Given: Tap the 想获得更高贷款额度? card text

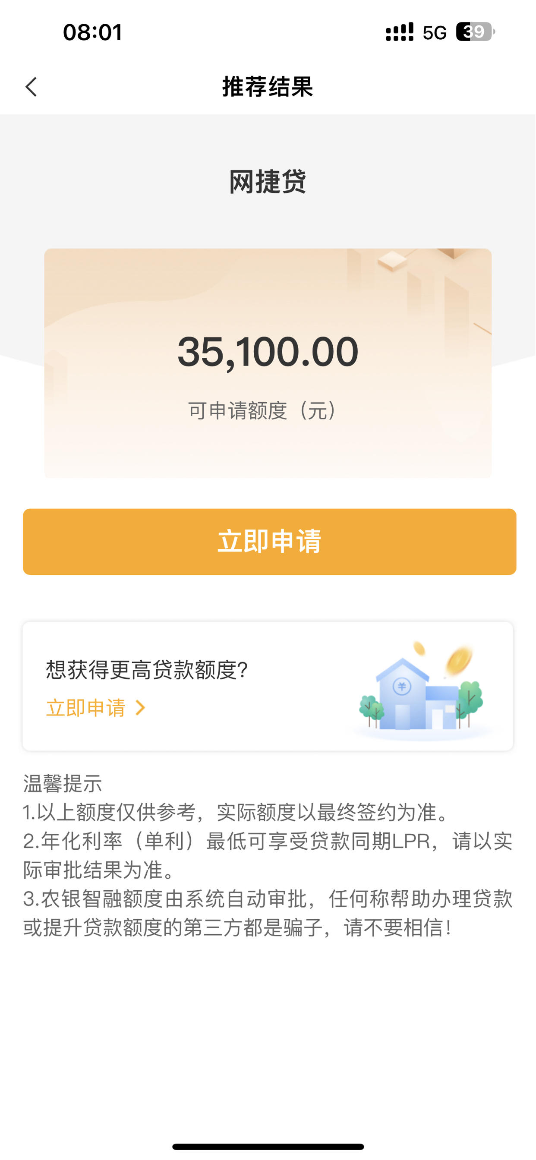Looking at the screenshot, I should (147, 670).
